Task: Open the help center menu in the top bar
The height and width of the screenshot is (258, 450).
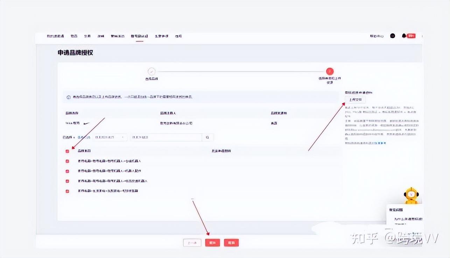Action: pyautogui.click(x=377, y=36)
